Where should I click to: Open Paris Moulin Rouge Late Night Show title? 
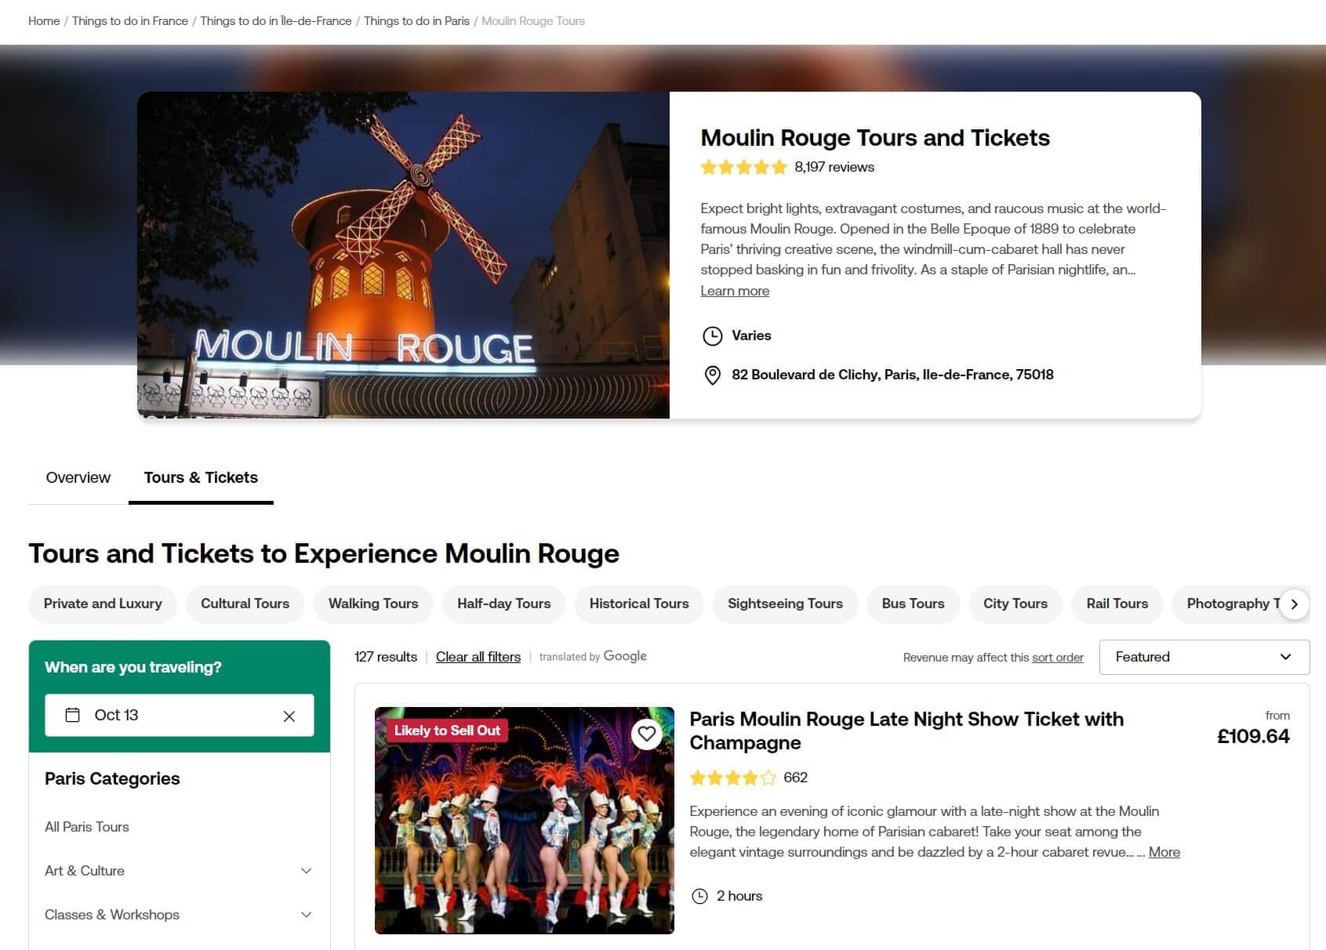click(x=906, y=731)
